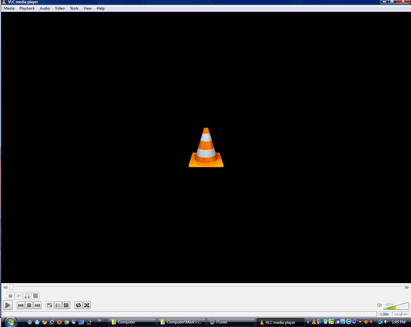Viewport: 411px width, 327px height.
Task: Switch to the Computer taskbar window
Action: pyautogui.click(x=133, y=322)
